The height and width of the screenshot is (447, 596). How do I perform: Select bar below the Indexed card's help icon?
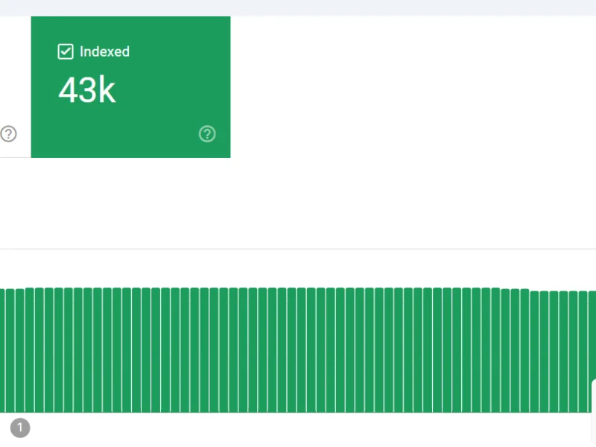[205, 350]
